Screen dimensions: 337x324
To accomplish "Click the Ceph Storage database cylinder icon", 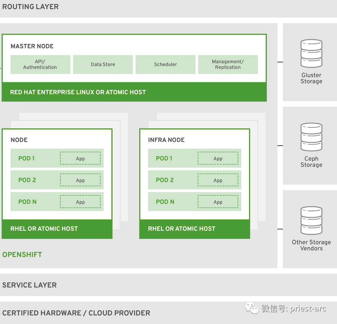I will [311, 137].
